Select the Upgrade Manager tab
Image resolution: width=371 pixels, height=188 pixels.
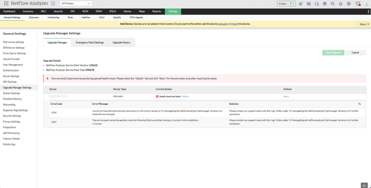pos(57,42)
